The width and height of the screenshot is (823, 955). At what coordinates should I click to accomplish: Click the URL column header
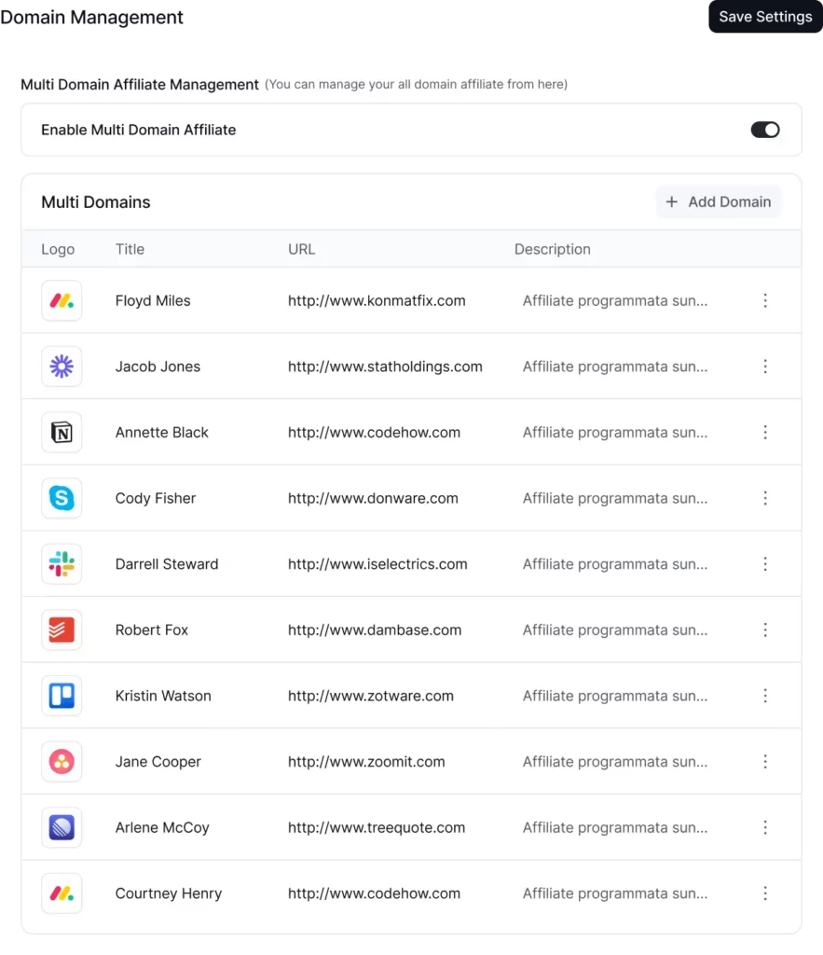click(x=301, y=249)
